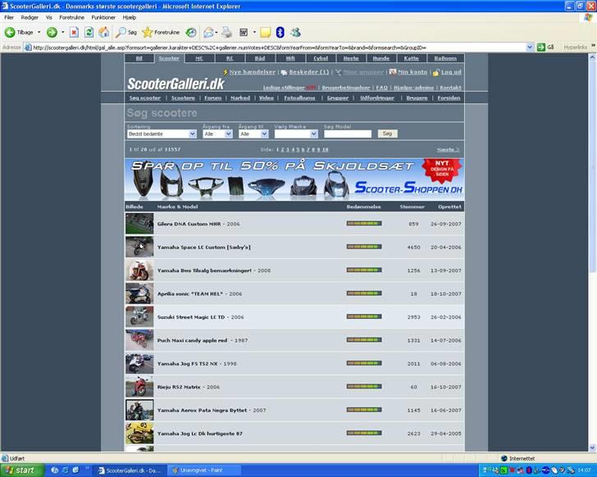The height and width of the screenshot is (477, 597).
Task: Switch to the MC category tab
Action: (x=199, y=59)
